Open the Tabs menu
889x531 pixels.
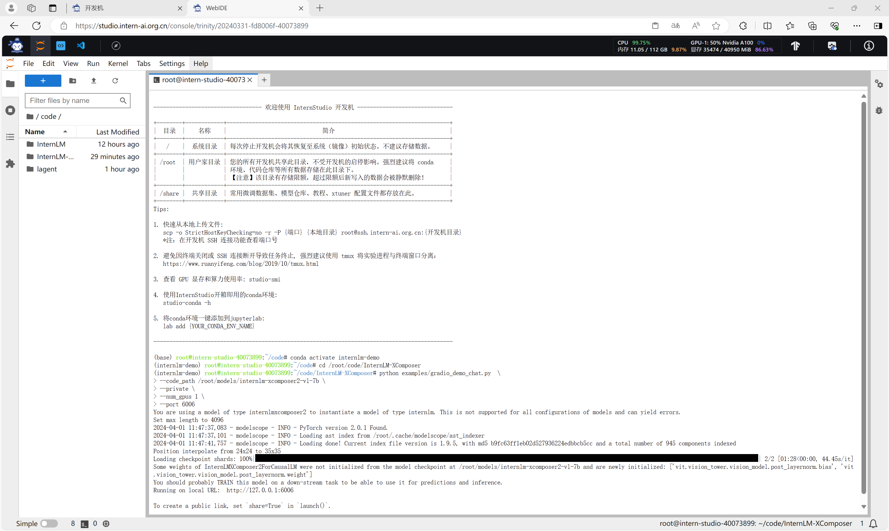143,63
